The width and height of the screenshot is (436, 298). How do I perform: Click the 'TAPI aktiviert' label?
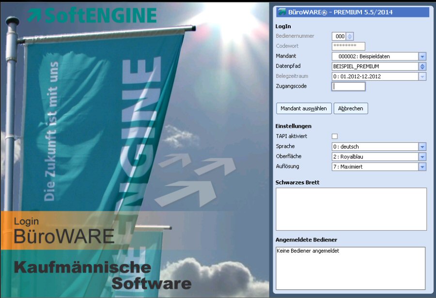coord(292,136)
